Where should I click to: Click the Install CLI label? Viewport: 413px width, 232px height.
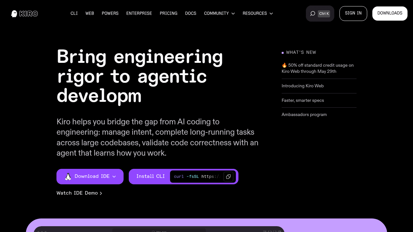tap(150, 177)
